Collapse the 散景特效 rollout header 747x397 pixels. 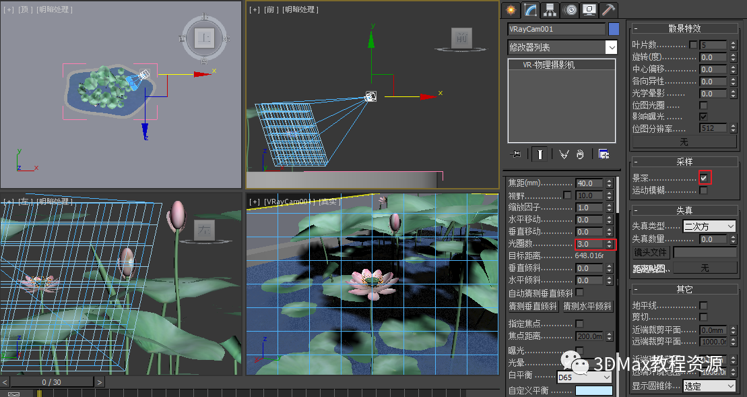(x=684, y=28)
